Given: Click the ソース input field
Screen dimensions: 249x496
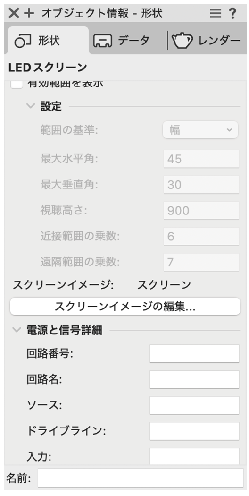Looking at the screenshot, I should pos(194,405).
